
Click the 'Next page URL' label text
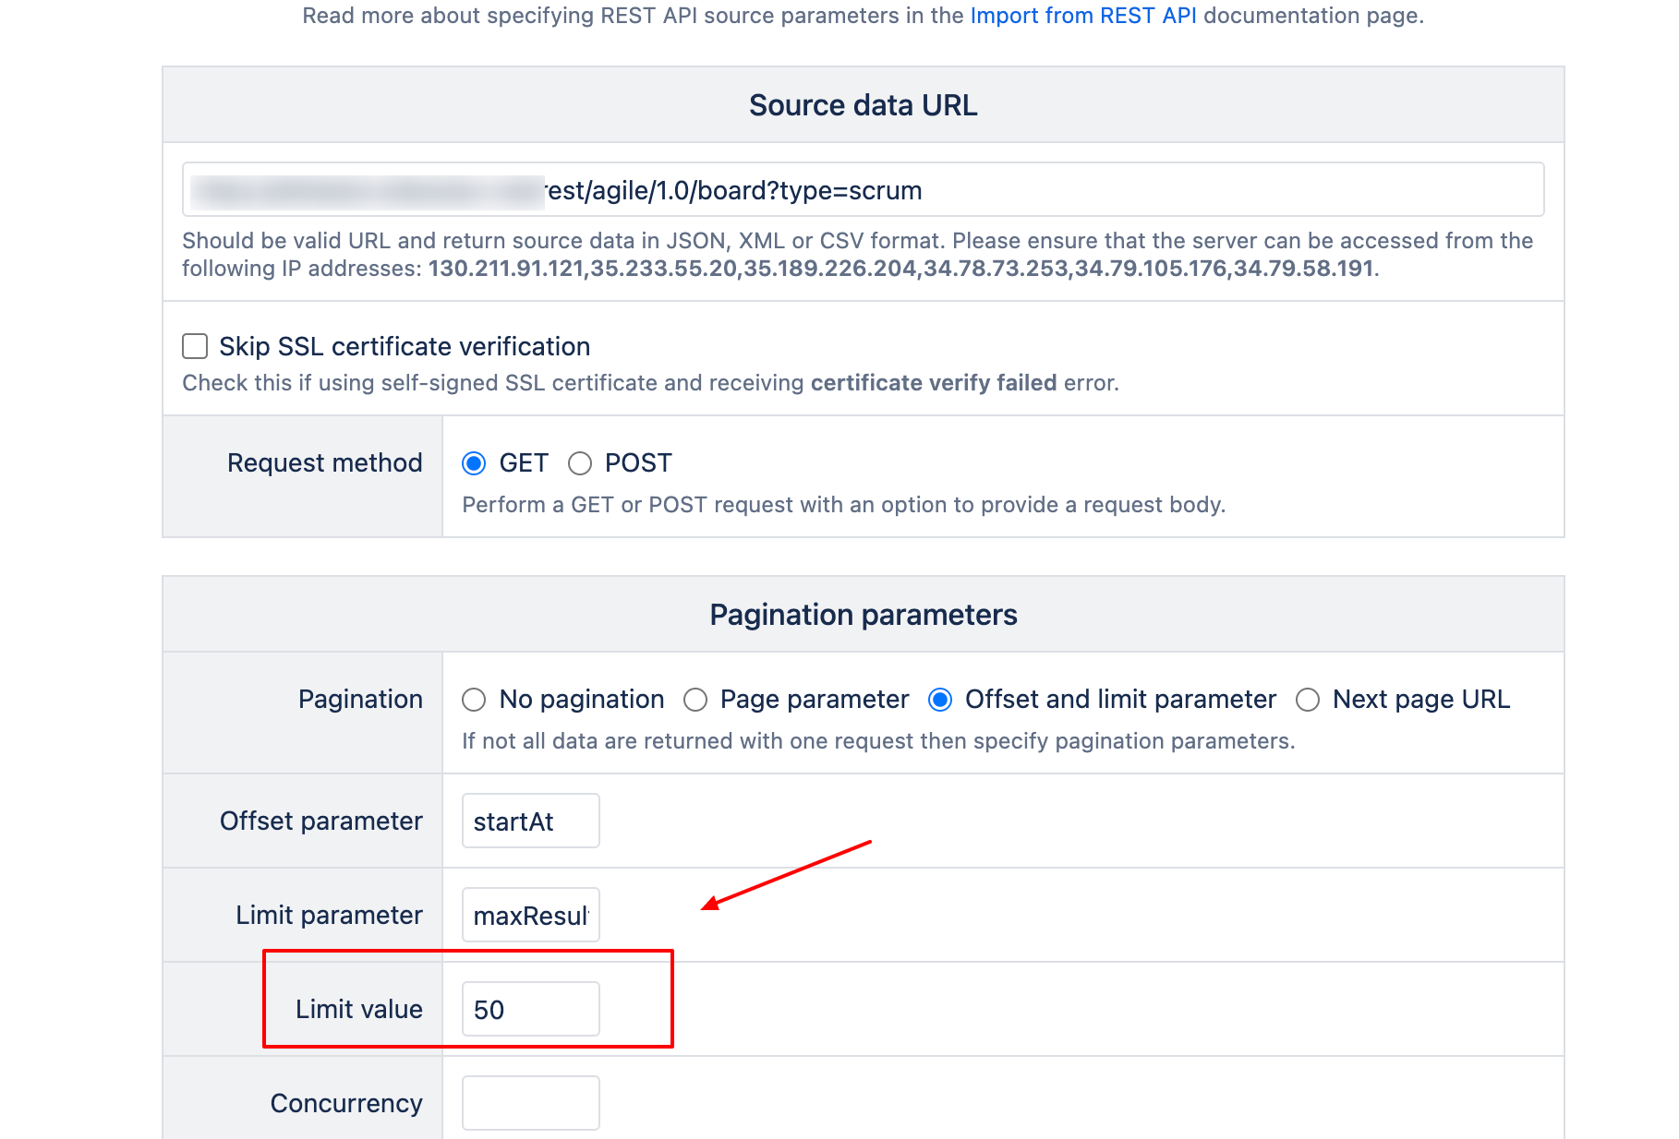[1421, 700]
